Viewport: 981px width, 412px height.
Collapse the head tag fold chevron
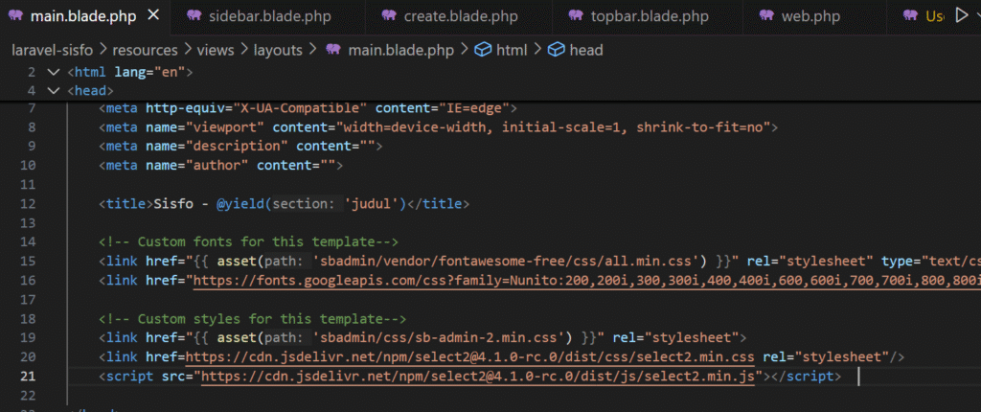tap(52, 91)
